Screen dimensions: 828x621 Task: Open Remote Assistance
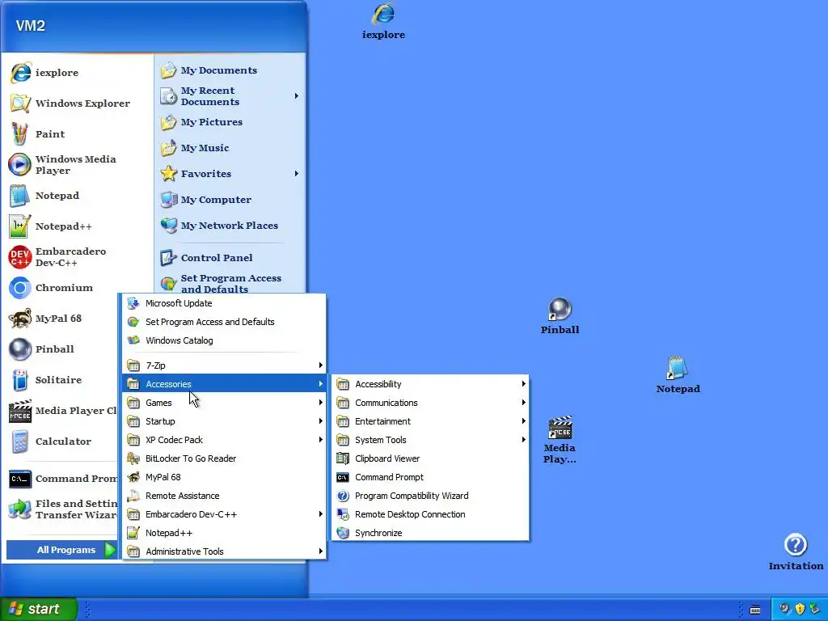[x=225, y=496]
